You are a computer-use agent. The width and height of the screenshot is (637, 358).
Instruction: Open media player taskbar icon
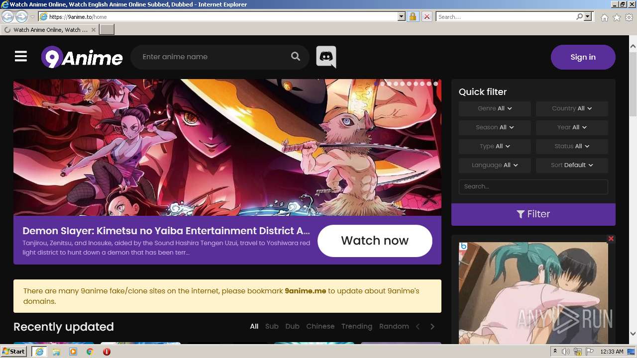73,352
